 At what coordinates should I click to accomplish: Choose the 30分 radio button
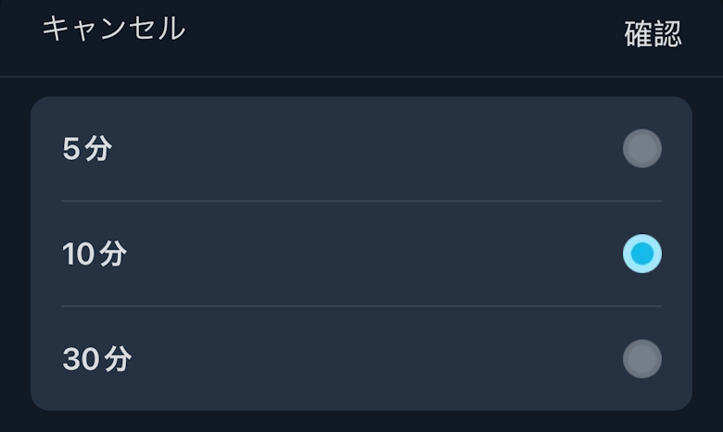point(641,359)
